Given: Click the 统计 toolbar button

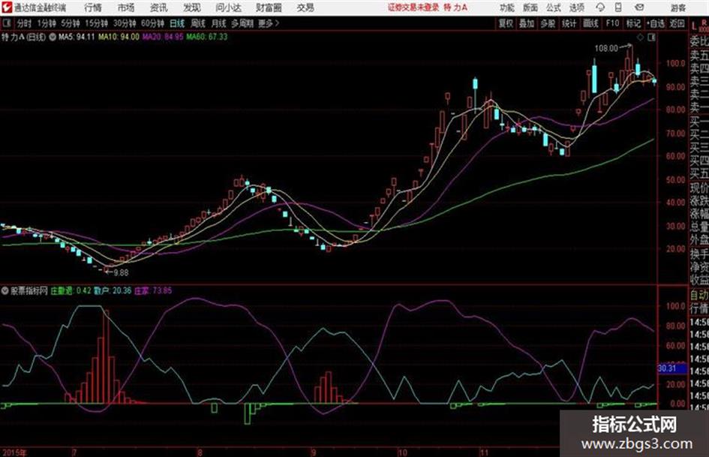Looking at the screenshot, I should 569,23.
